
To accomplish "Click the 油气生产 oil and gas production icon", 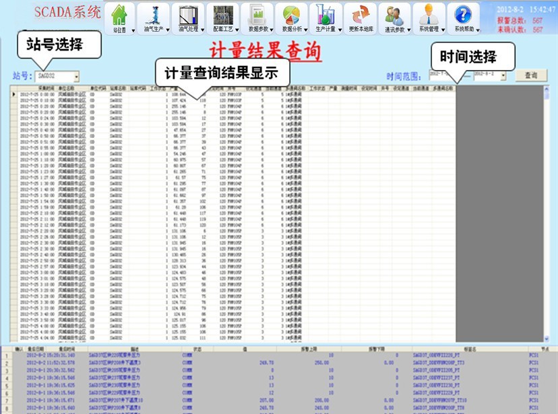I will point(153,16).
